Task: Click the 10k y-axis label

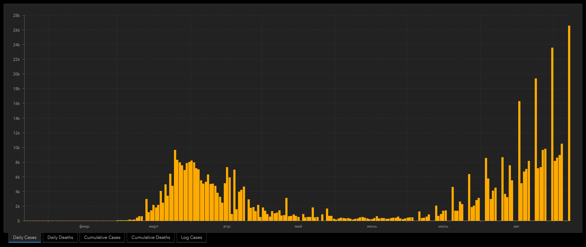Action: point(16,148)
